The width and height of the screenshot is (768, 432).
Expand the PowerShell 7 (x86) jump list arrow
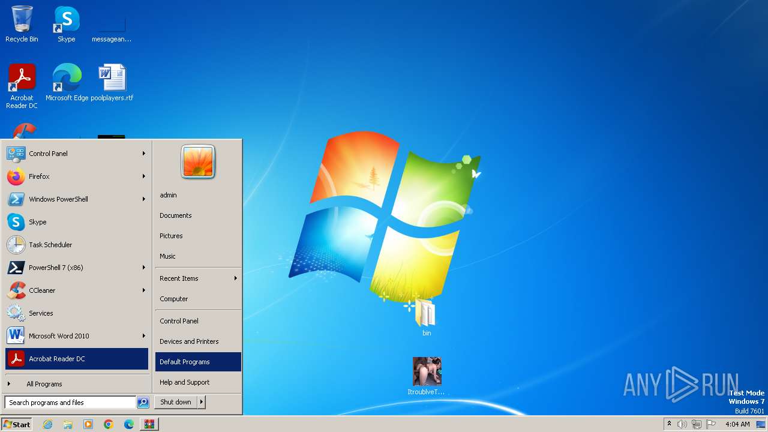pos(144,268)
